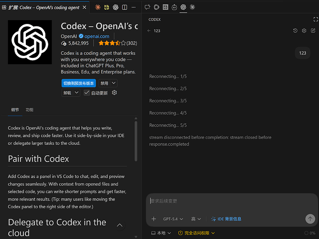Image resolution: width=319 pixels, height=239 pixels.
Task: Open the 高 reasoning effort dropdown
Action: (196, 219)
